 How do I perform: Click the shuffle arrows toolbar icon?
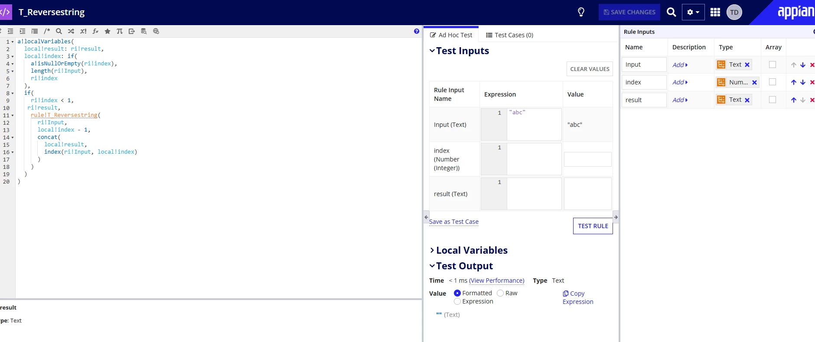tap(71, 31)
